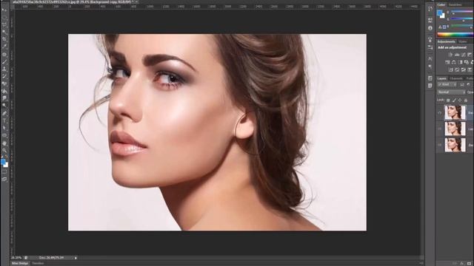Open the Character panel icon
This screenshot has width=474, height=266.
tap(430, 58)
